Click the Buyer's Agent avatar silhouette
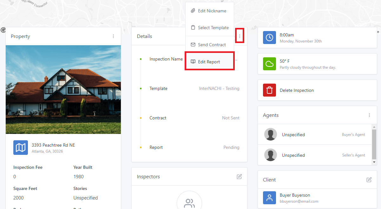The image size is (381, 209). pyautogui.click(x=271, y=135)
